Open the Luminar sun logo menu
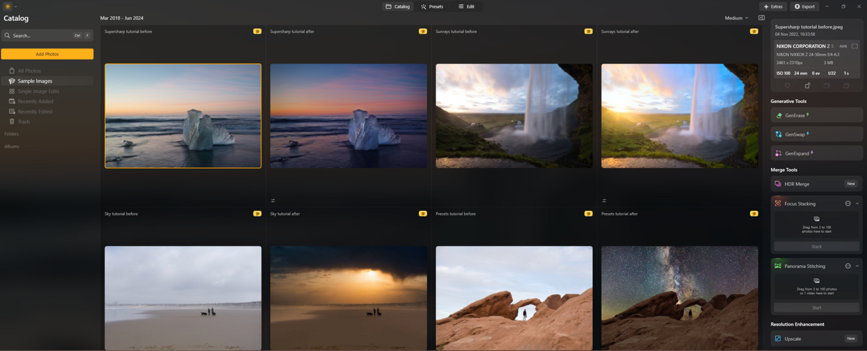The height and width of the screenshot is (351, 867). [x=8, y=6]
